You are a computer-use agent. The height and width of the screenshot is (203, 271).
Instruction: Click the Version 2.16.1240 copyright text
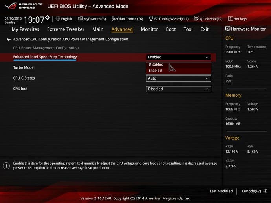pos(135,198)
